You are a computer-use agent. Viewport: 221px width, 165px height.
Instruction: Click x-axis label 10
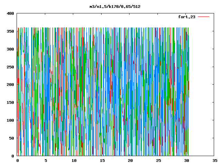pyautogui.click(x=74, y=161)
